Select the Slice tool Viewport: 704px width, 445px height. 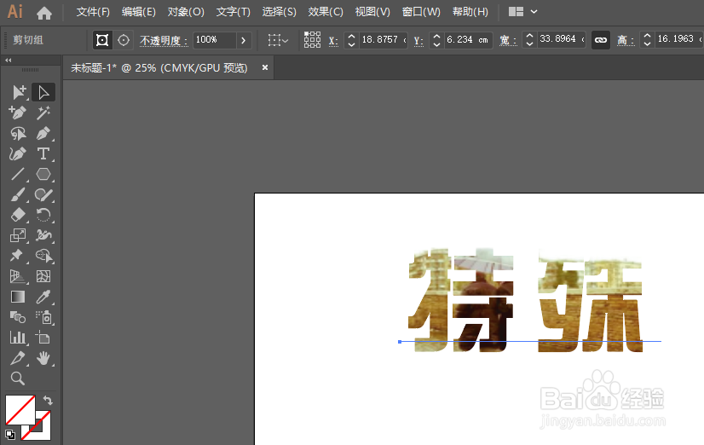(x=18, y=358)
